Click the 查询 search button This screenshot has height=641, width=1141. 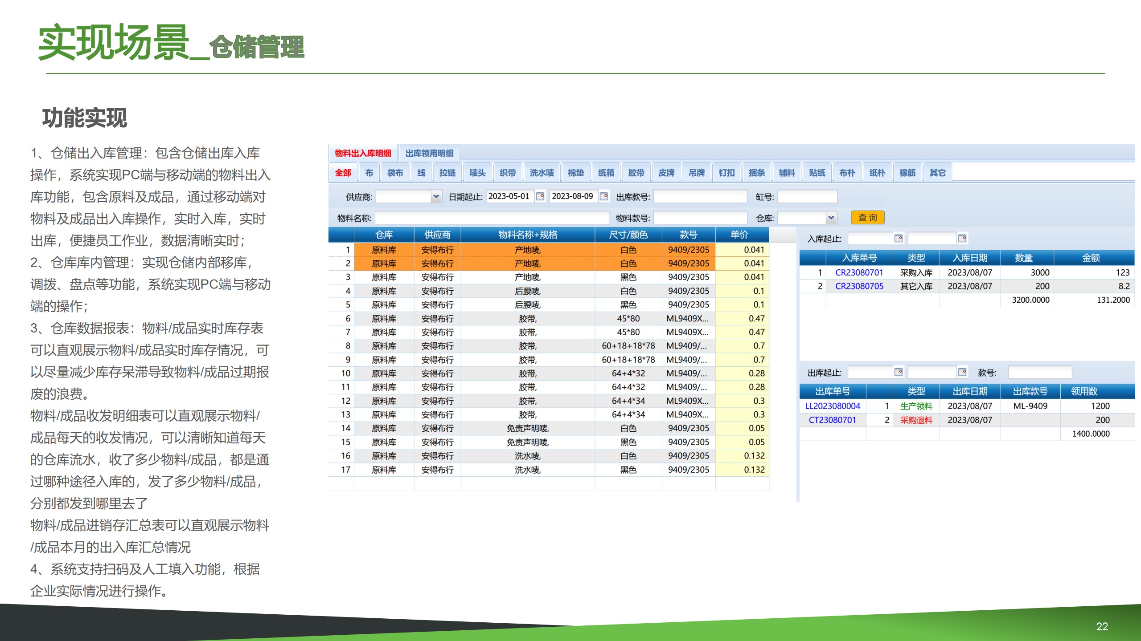tap(867, 218)
